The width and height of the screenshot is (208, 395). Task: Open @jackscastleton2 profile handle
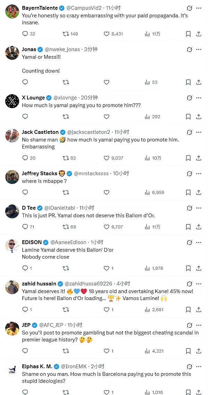(89, 132)
